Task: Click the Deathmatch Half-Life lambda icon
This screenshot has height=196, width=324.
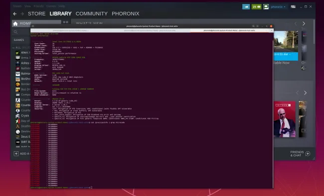Action: (x=18, y=126)
